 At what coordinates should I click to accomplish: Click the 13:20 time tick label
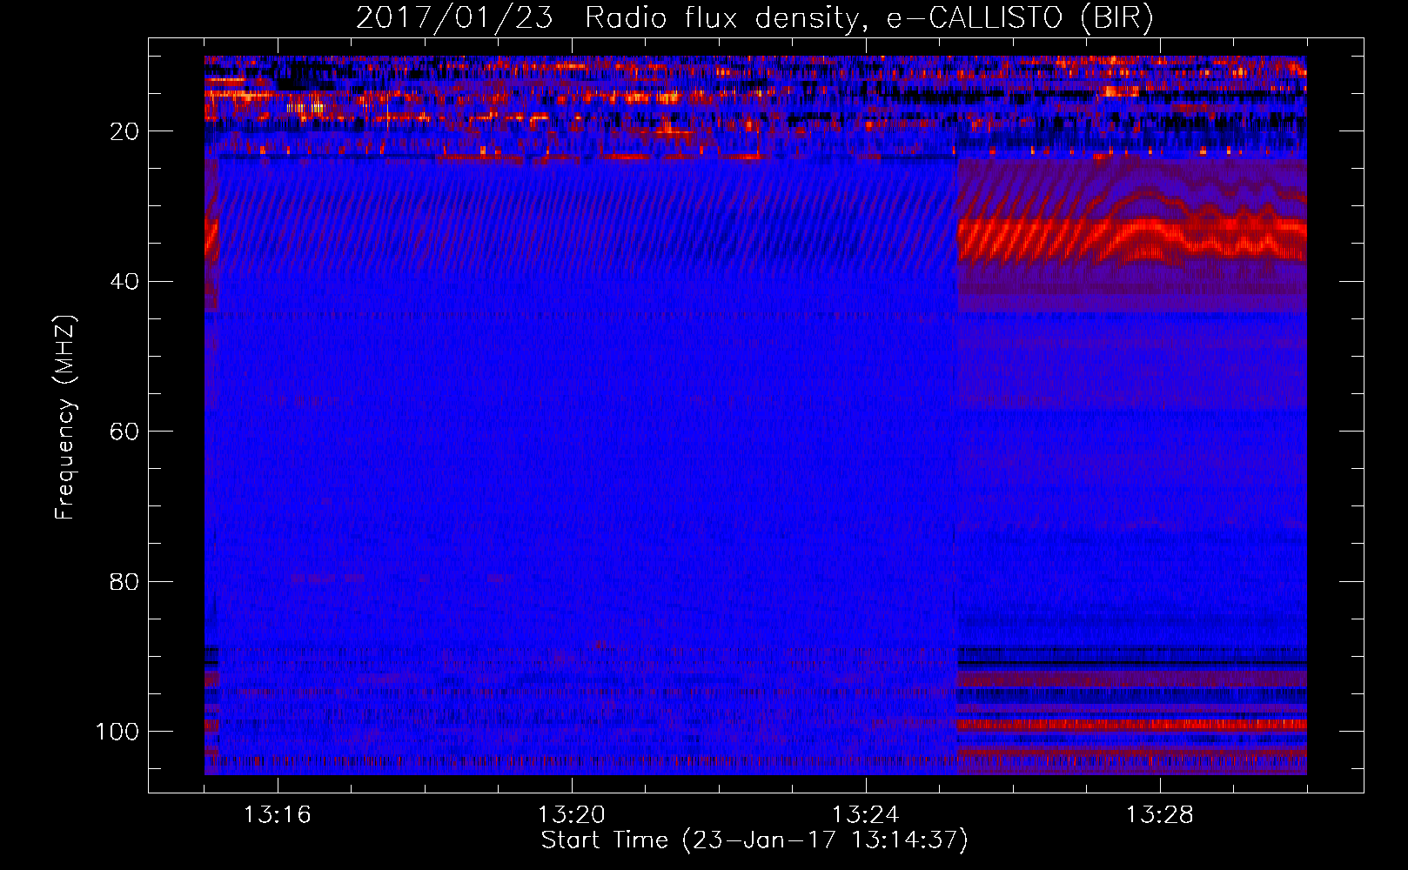pos(571,815)
